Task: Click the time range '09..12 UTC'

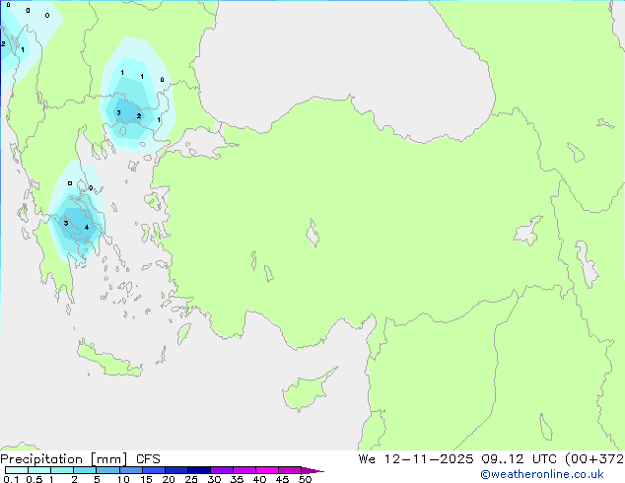Action: click(519, 459)
